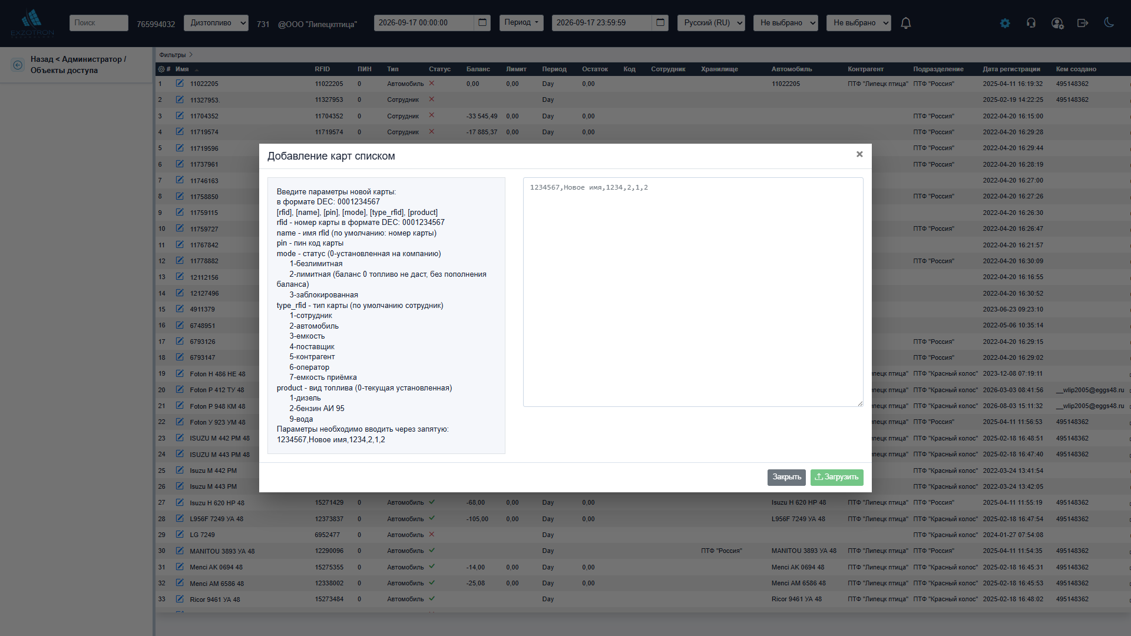The height and width of the screenshot is (636, 1131).
Task: Open the fuel type Дизтопливо dropdown
Action: click(216, 23)
